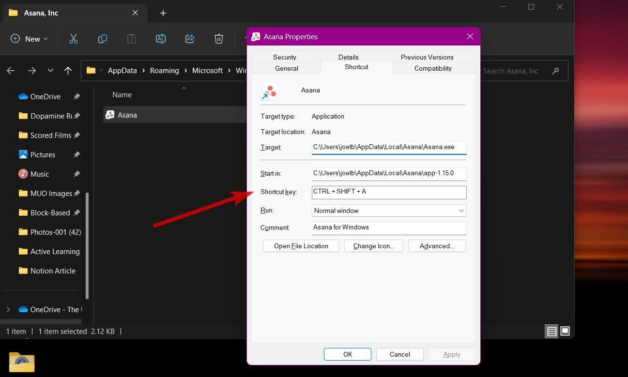Go up one folder level arrow
Image resolution: width=628 pixels, height=377 pixels.
pos(68,71)
